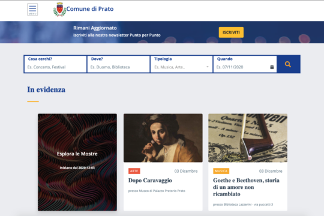Image resolution: width=324 pixels, height=216 pixels.
Task: Click the Dopo Caravaggio painting image
Action: [163, 138]
